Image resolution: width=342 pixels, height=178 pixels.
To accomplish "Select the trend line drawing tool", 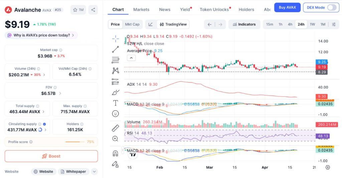I will pyautogui.click(x=116, y=49).
